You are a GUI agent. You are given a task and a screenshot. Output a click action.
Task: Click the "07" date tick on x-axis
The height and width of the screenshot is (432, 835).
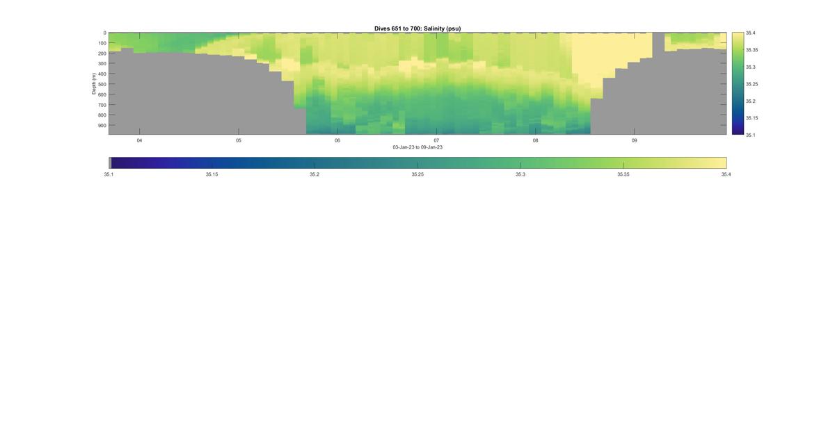[436, 140]
